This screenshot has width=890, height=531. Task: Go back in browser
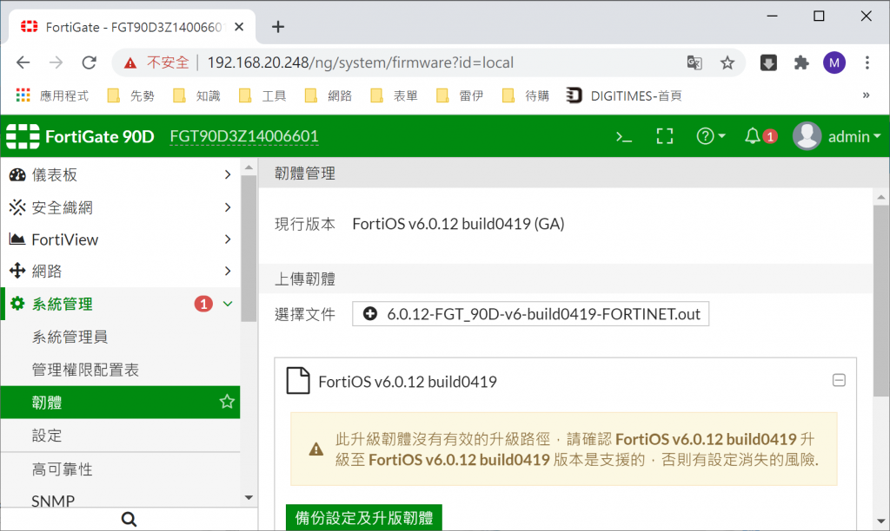point(23,62)
